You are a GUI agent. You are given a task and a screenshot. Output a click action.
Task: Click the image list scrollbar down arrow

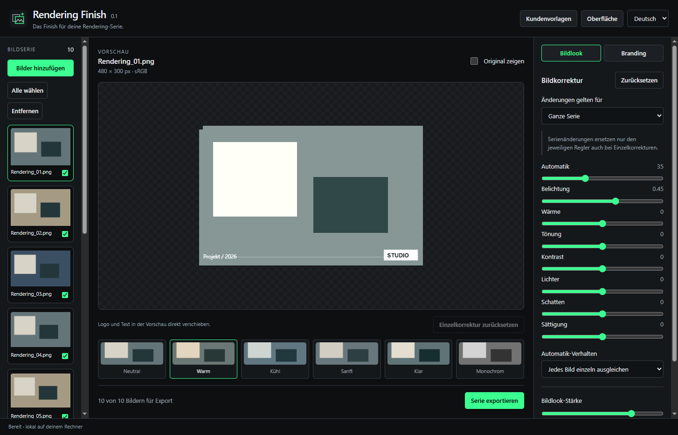(x=84, y=414)
